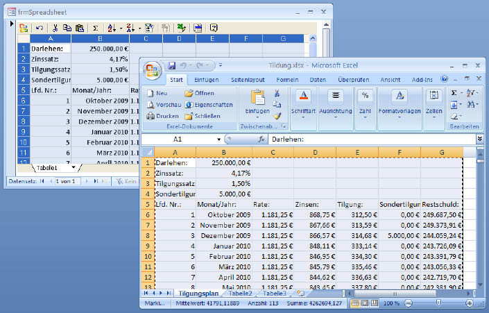
Task: Sort ascending in frmSpreadsheet toolbar
Action: pos(112,28)
